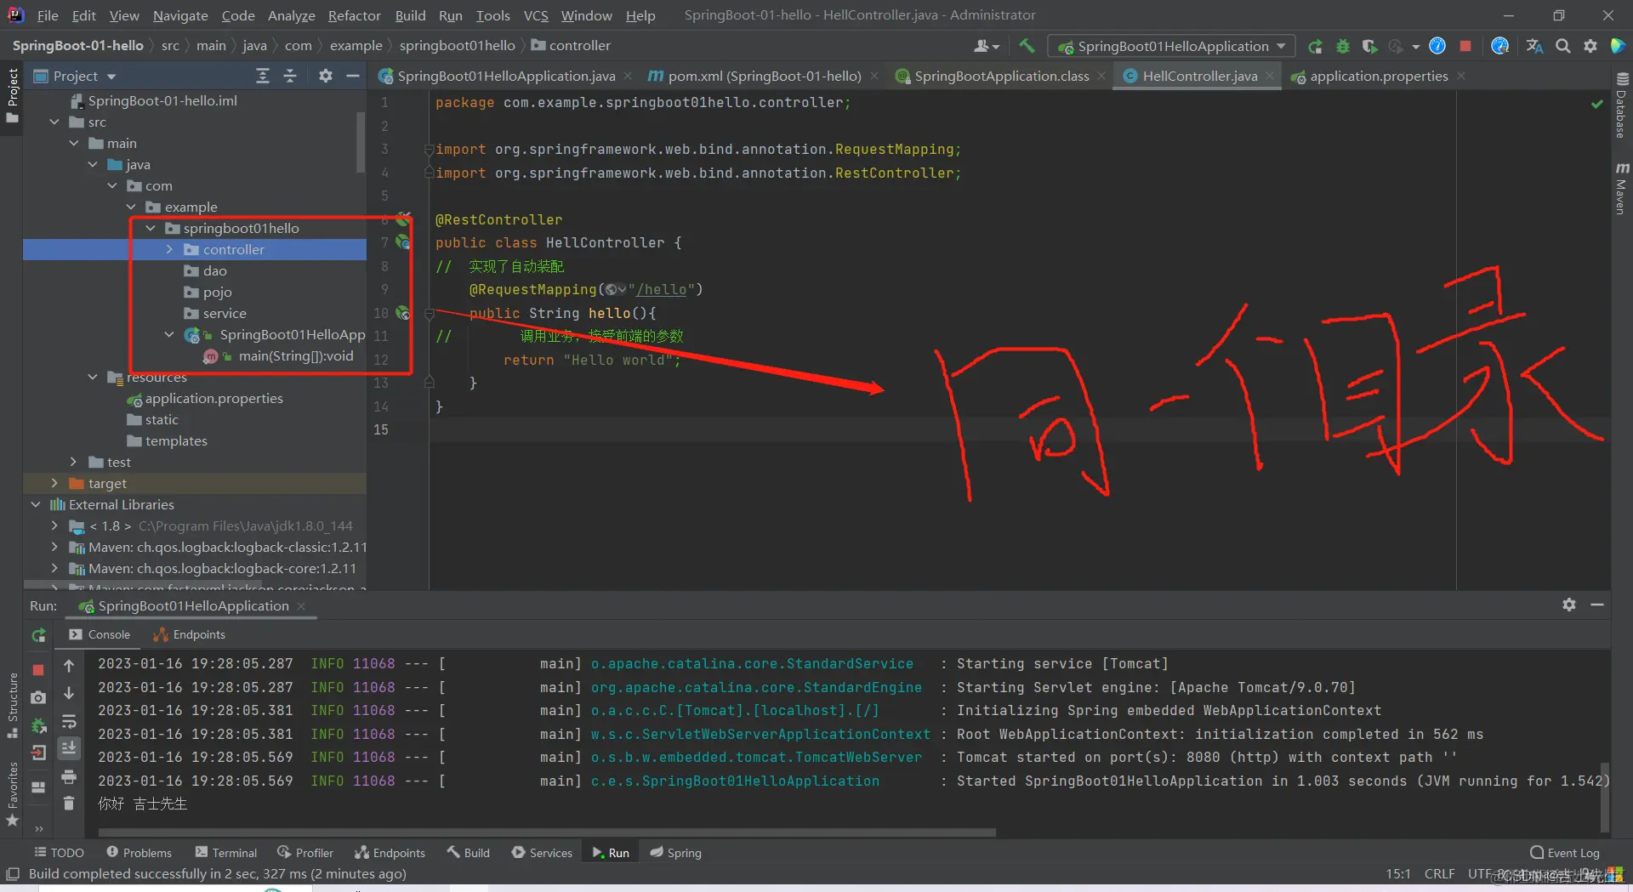Collapse External Libraries node
The image size is (1633, 892).
[36, 505]
